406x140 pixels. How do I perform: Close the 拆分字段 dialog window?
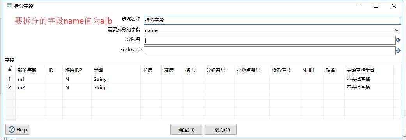click(394, 6)
